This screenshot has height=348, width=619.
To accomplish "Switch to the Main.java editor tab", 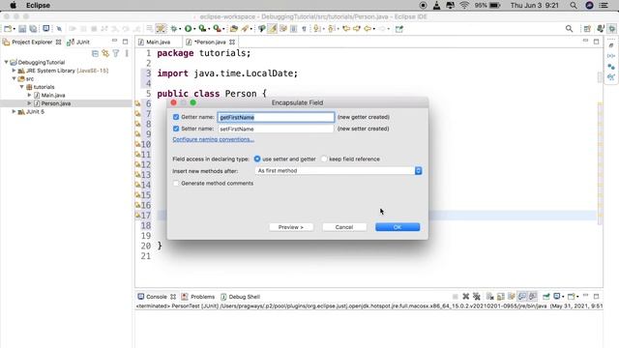I will 159,42.
